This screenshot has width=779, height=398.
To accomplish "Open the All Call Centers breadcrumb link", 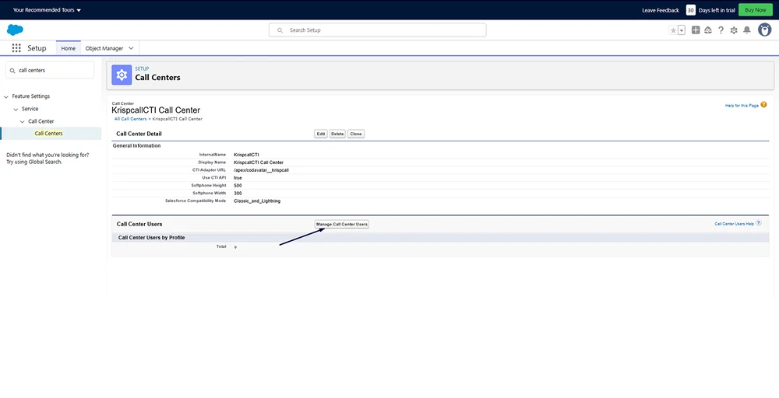I will 131,119.
